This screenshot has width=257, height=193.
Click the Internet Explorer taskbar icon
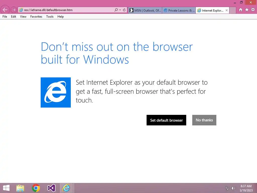(x=66, y=188)
